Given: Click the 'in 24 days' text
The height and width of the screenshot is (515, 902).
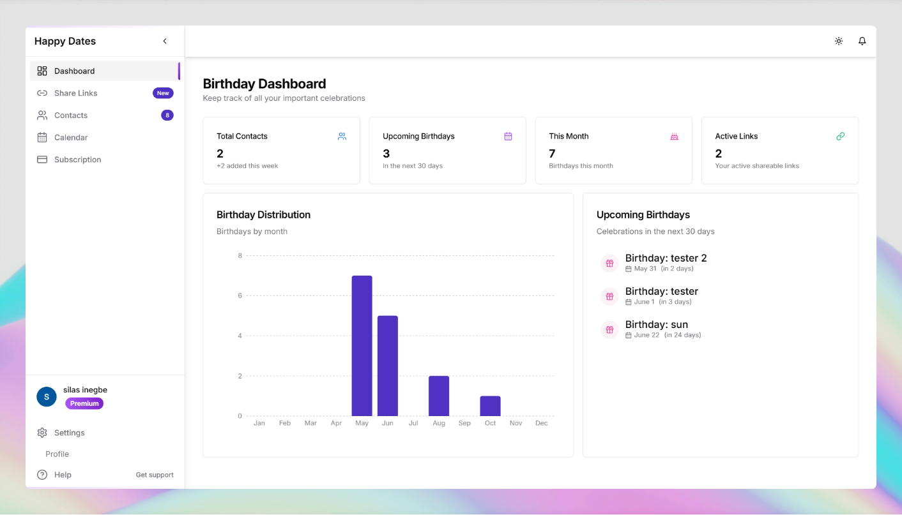Looking at the screenshot, I should coord(683,335).
